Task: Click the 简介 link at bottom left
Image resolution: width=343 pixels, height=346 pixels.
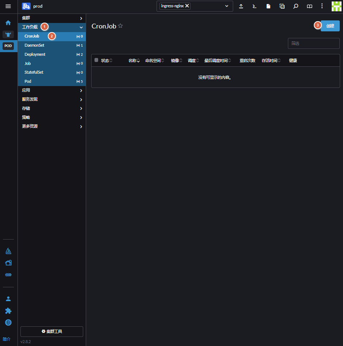Action: [7, 339]
